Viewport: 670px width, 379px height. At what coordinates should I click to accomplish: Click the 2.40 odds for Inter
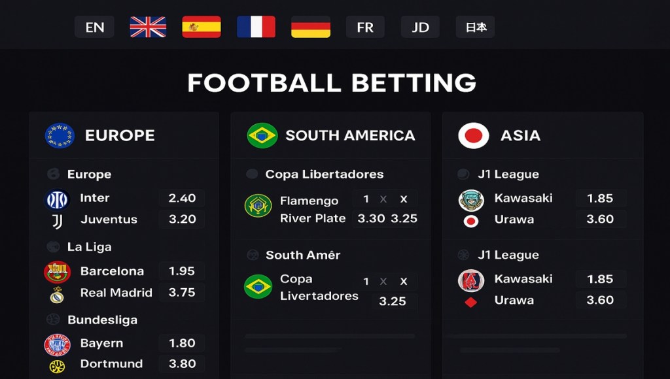click(x=181, y=198)
